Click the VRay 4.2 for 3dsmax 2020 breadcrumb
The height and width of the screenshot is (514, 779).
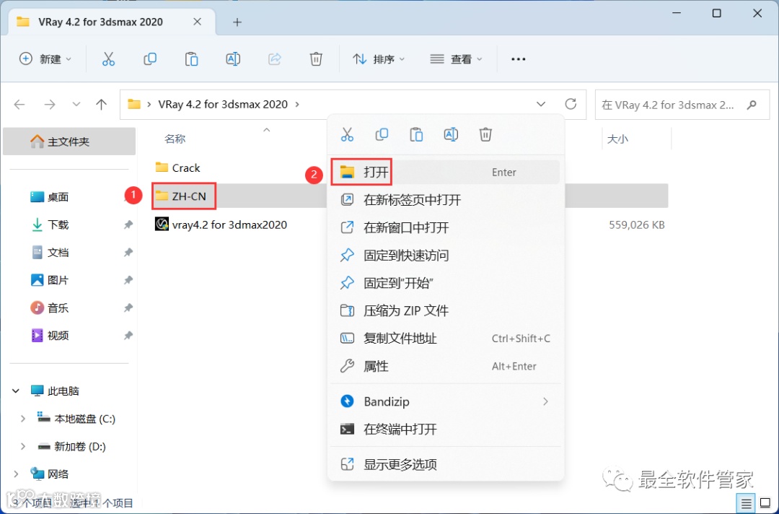[x=223, y=105]
